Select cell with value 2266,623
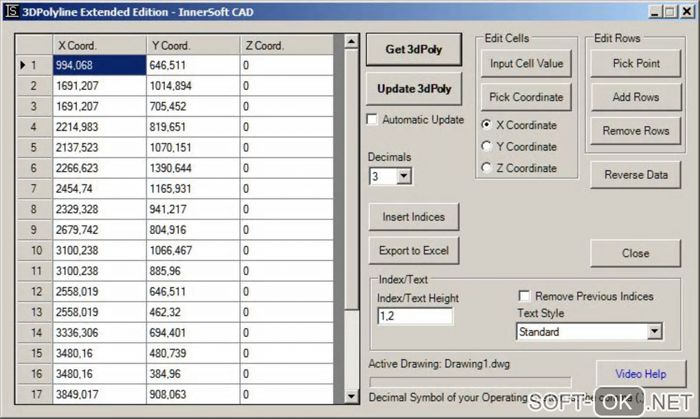700x419 pixels. pos(100,168)
